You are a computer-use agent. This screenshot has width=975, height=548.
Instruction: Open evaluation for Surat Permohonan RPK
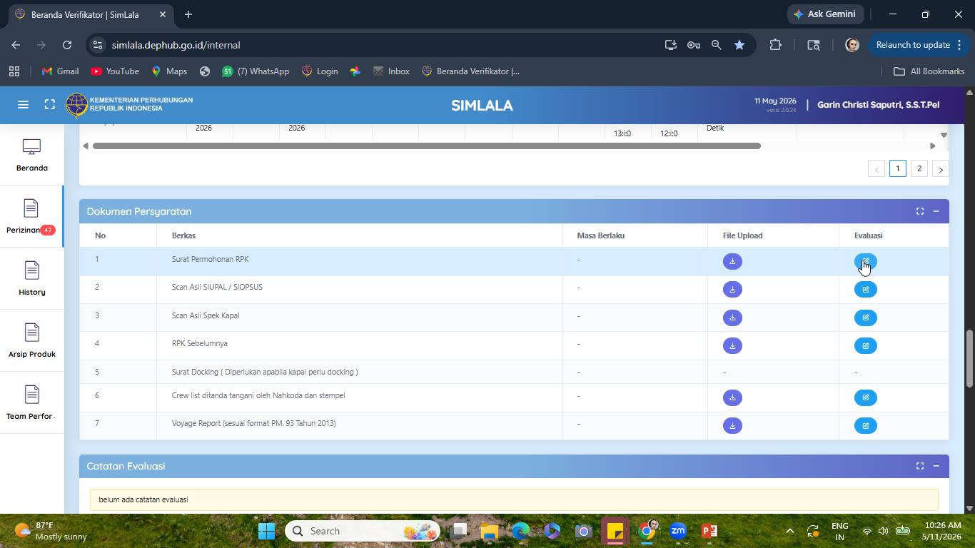pyautogui.click(x=866, y=261)
